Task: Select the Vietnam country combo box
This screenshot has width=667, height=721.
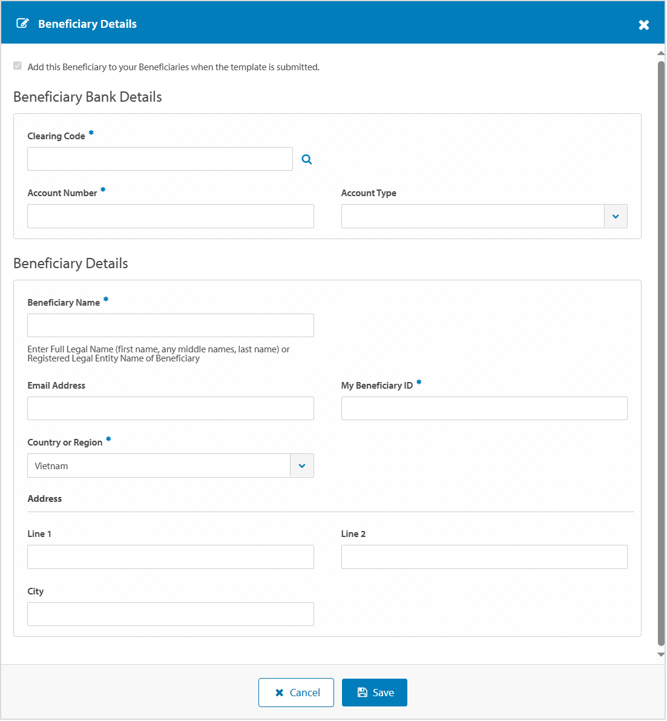Action: point(159,466)
